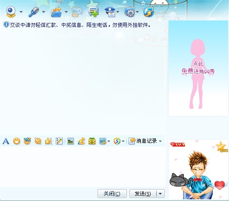
Task: Click the send file folder icon
Action: [56, 12]
